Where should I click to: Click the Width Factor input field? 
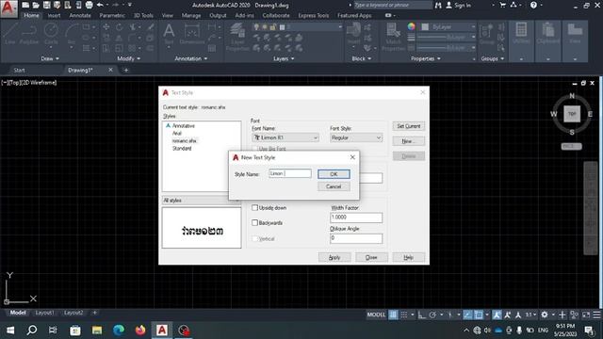coord(356,218)
